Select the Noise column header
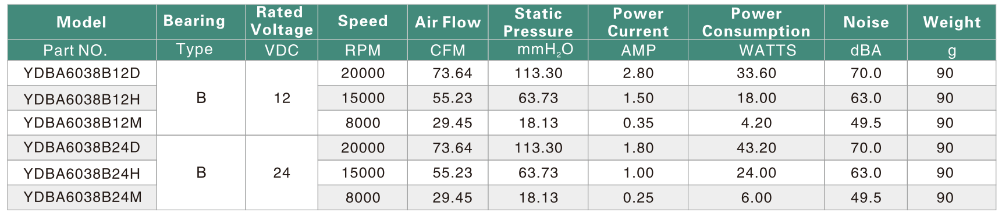This screenshot has height=216, width=1002. pyautogui.click(x=866, y=22)
